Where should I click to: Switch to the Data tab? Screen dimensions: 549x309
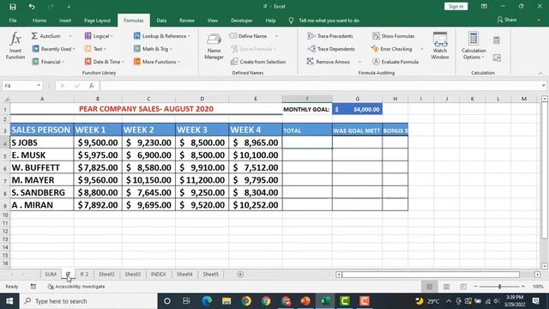click(x=161, y=21)
